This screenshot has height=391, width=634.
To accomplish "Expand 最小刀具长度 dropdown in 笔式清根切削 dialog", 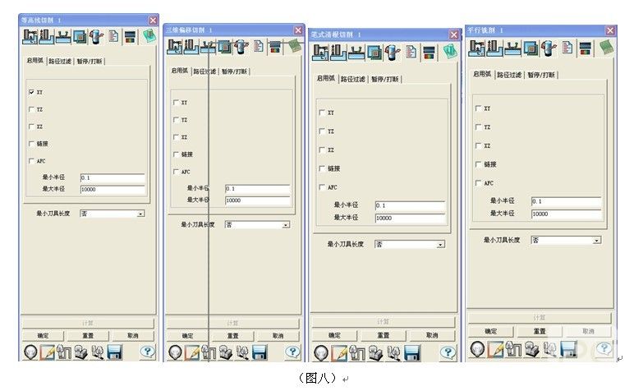I will pos(440,245).
